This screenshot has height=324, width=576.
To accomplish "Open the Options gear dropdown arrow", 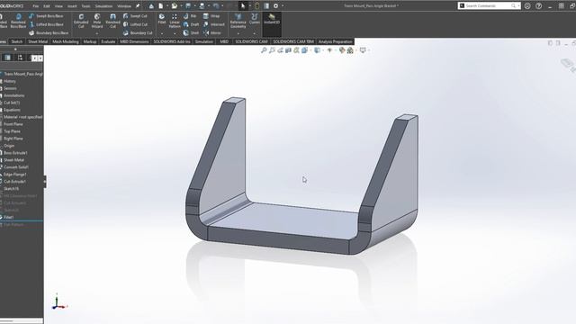I will (282, 6).
